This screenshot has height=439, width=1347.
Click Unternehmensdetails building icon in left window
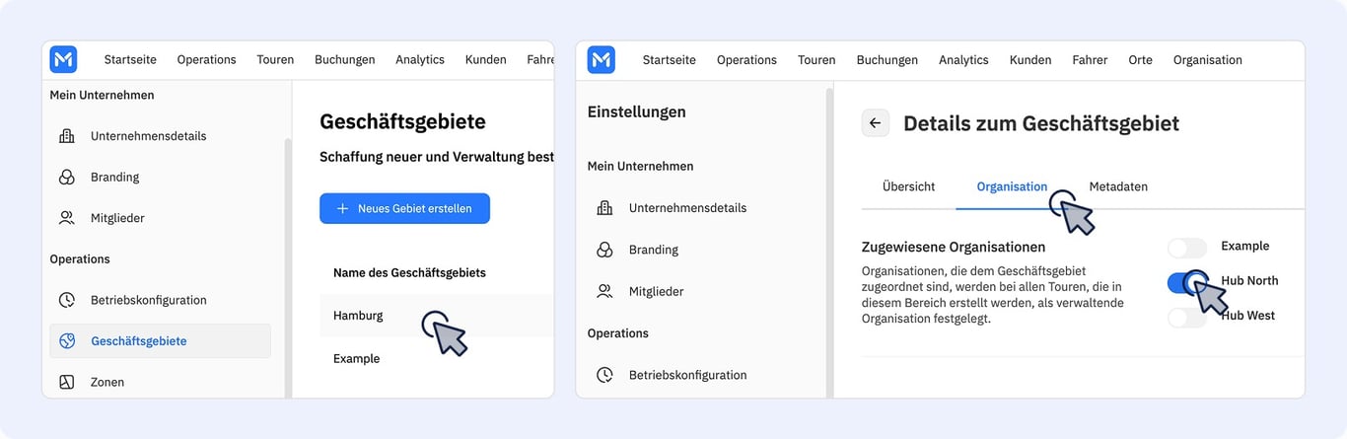click(x=67, y=136)
